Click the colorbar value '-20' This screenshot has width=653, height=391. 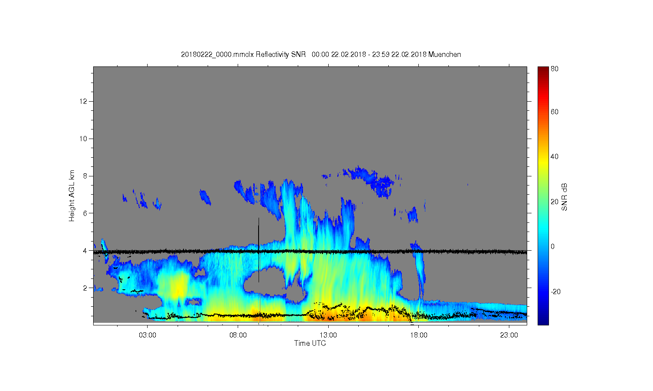(555, 292)
